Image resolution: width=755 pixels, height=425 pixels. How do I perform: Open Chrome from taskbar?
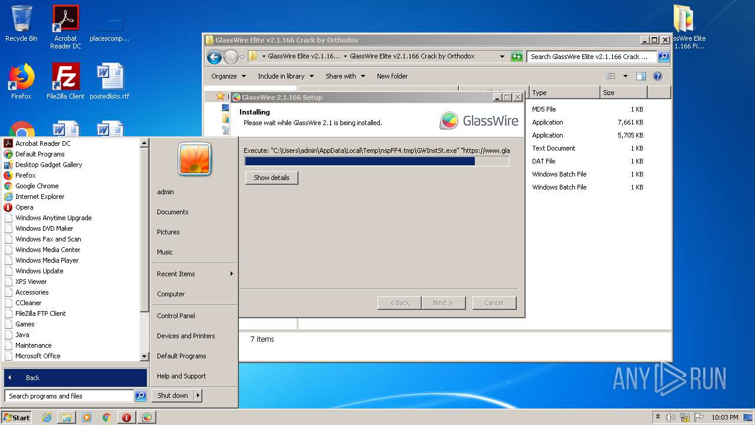click(107, 417)
